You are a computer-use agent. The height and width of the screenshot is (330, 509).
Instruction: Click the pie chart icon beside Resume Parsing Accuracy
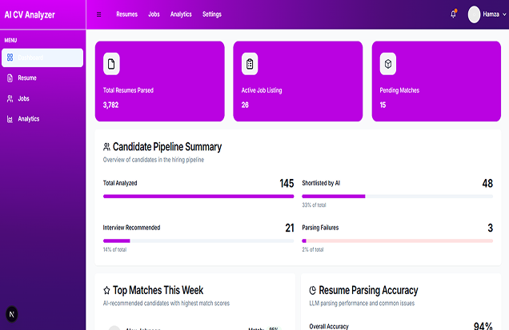pyautogui.click(x=313, y=291)
